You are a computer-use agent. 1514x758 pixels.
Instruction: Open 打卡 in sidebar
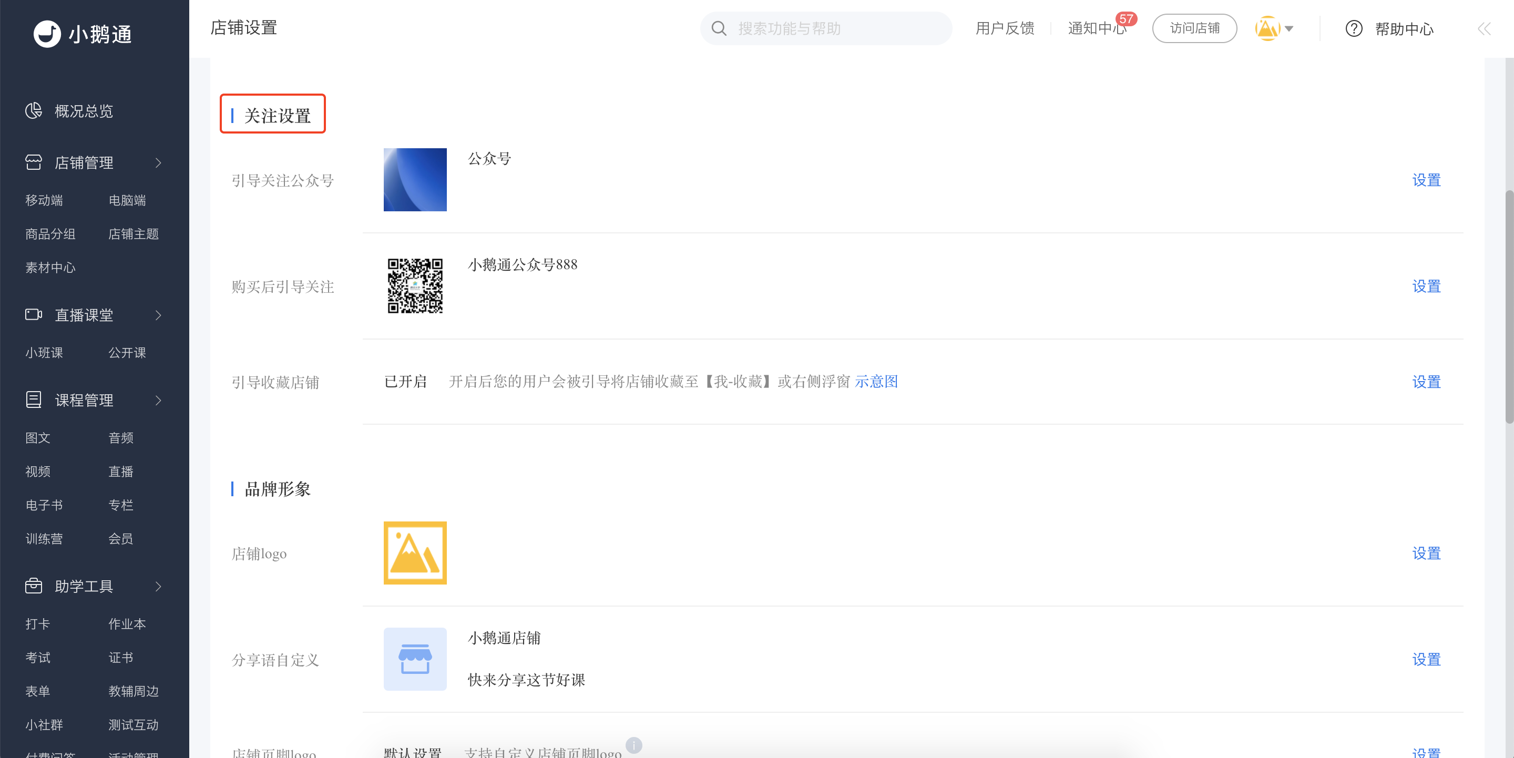click(x=38, y=623)
